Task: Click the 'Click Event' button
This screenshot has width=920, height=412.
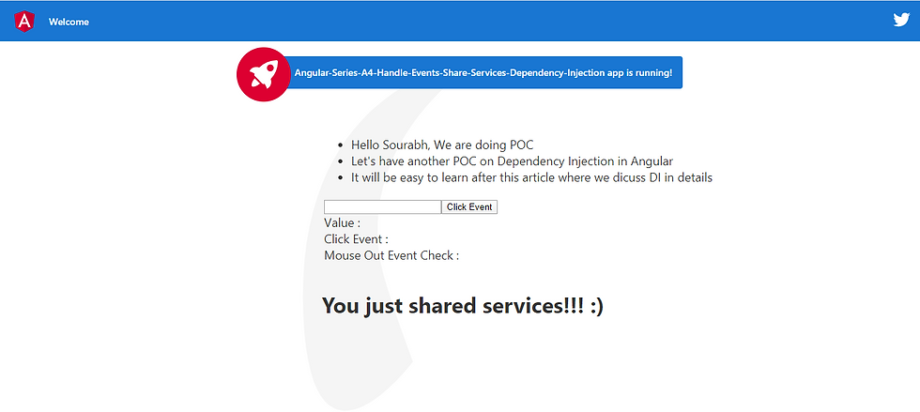Action: click(469, 207)
